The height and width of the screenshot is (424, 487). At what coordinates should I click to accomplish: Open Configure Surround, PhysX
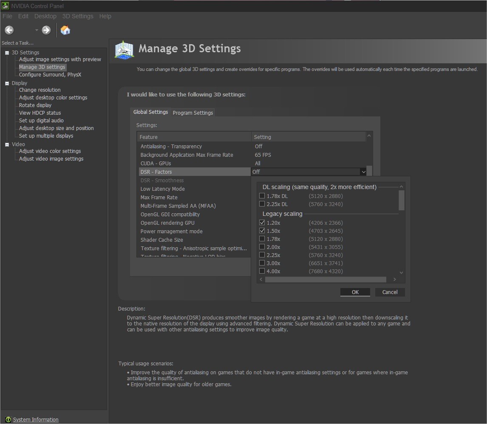click(x=50, y=74)
